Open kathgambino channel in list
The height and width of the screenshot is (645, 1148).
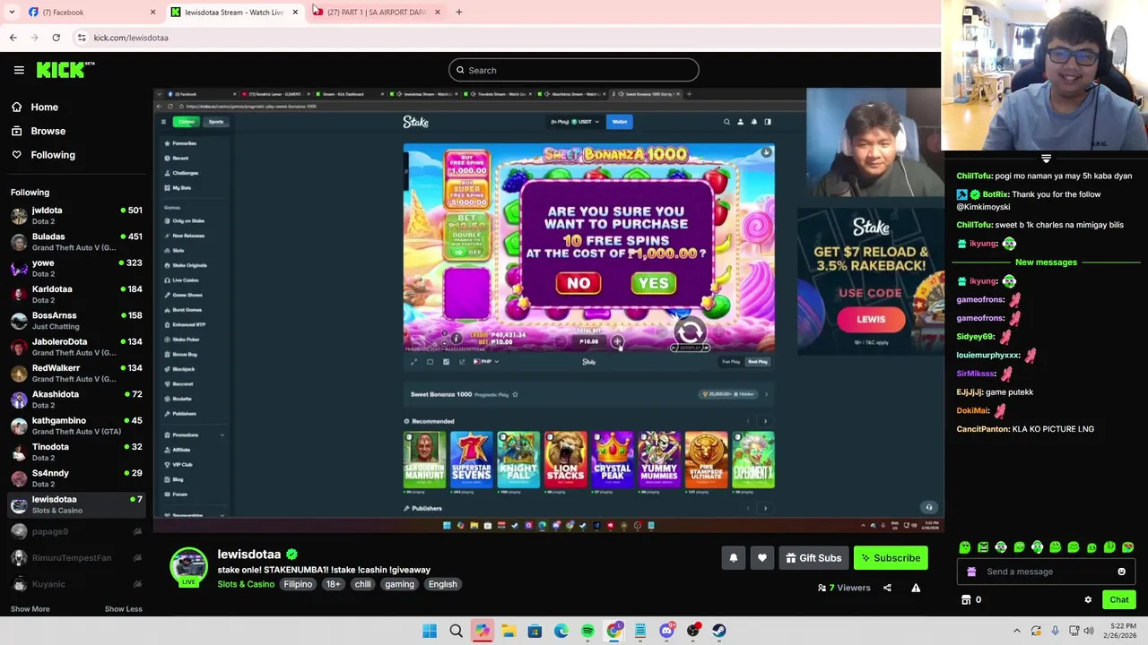(x=75, y=426)
